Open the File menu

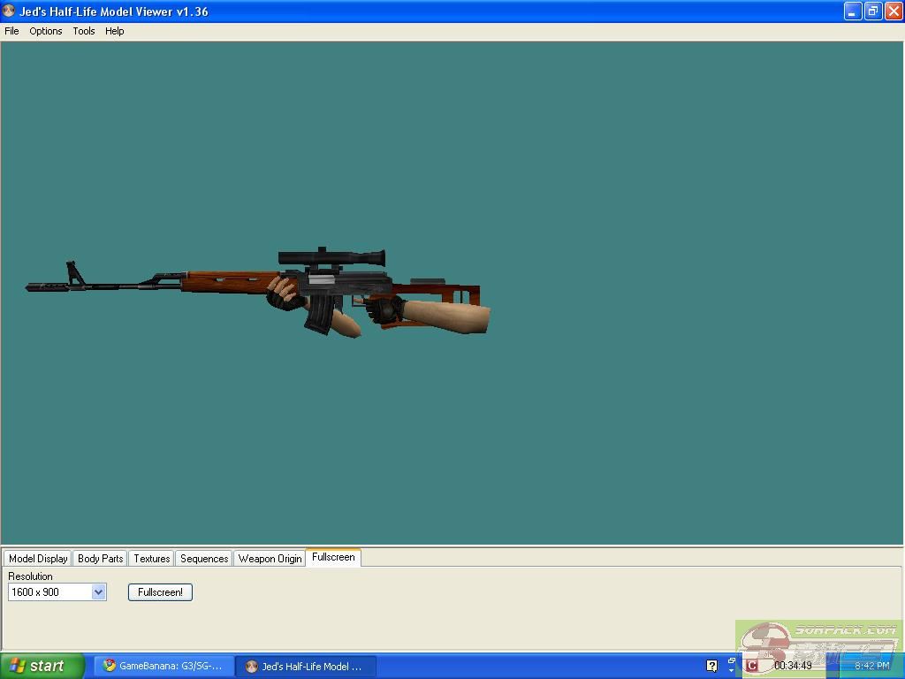tap(11, 31)
